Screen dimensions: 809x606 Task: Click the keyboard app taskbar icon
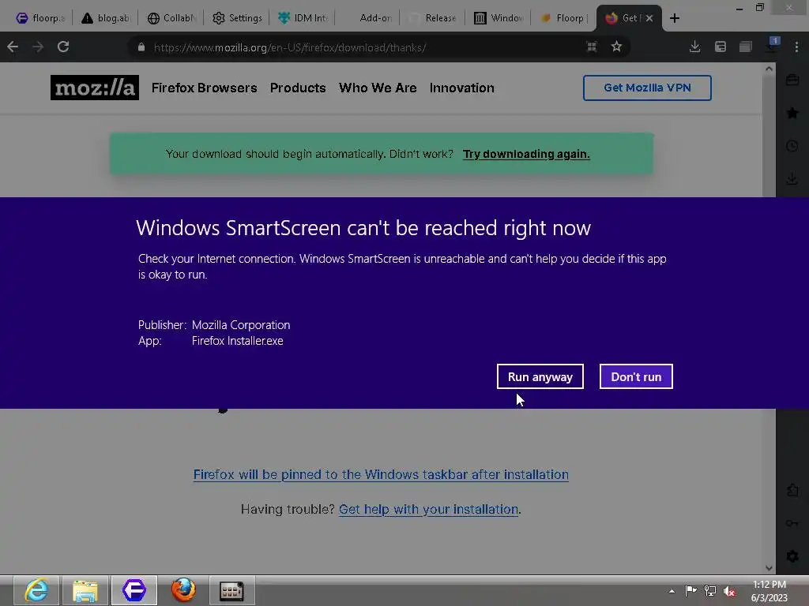tap(231, 590)
